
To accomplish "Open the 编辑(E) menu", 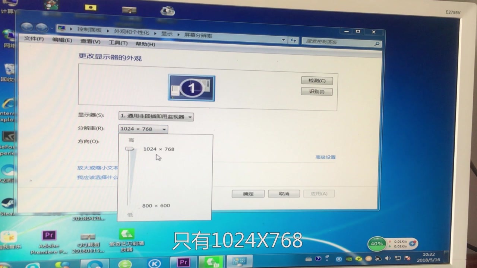I will point(62,40).
